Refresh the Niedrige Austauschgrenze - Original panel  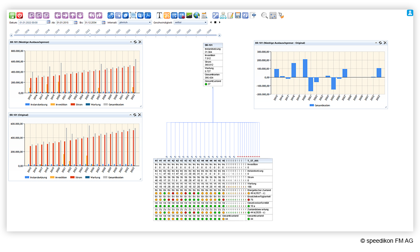pos(381,43)
